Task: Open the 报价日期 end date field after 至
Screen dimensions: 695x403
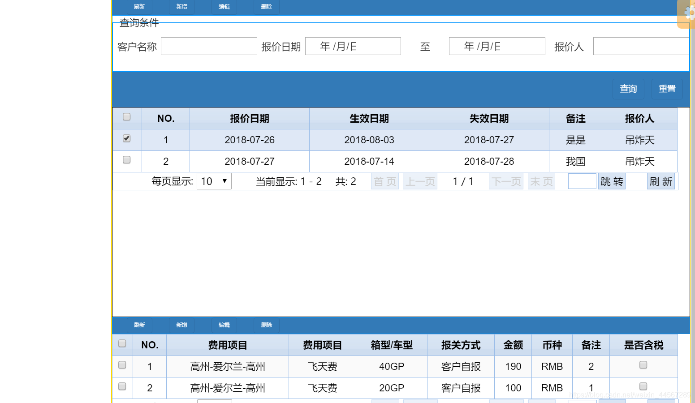Action: coord(497,46)
